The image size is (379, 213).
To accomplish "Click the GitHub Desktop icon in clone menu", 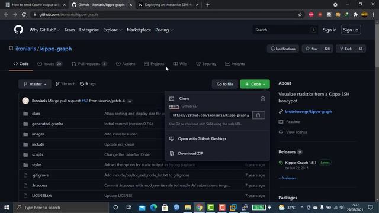I will pyautogui.click(x=172, y=138).
